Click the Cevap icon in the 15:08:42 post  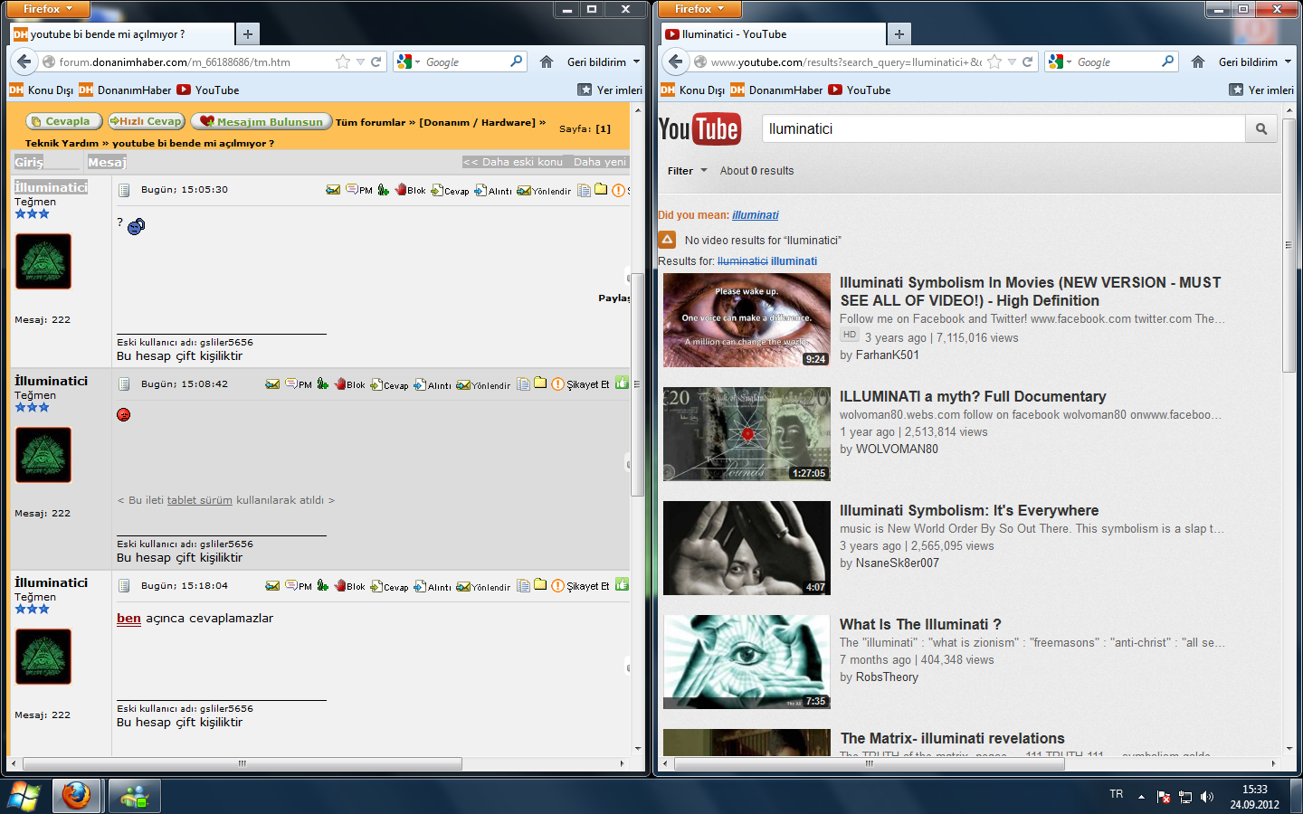[390, 385]
